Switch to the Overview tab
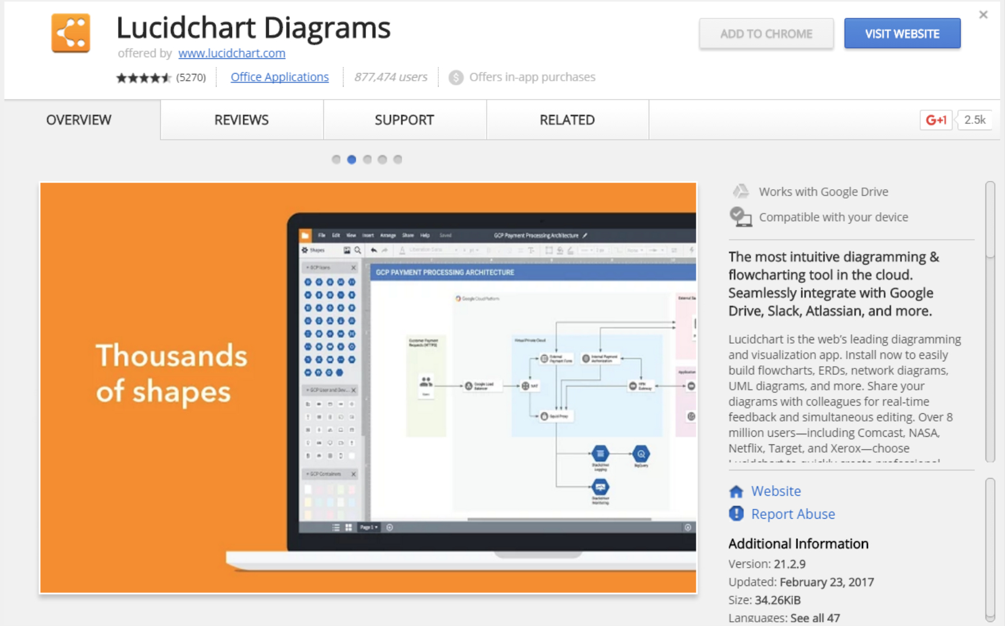Viewport: 1005px width, 626px height. point(79,120)
